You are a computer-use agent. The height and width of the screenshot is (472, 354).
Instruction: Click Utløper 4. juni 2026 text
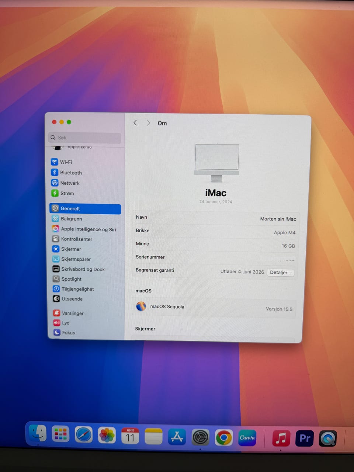pyautogui.click(x=242, y=272)
